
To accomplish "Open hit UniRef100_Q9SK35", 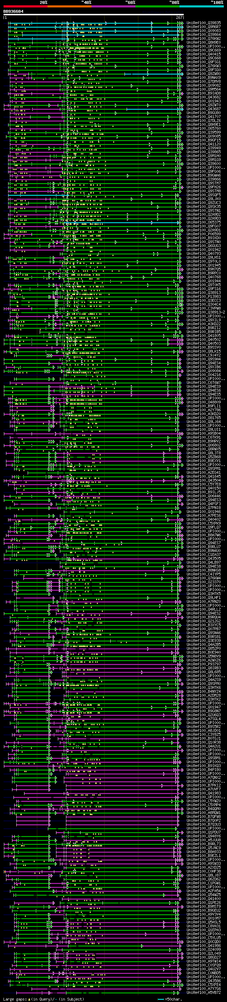I will pyautogui.click(x=204, y=207).
